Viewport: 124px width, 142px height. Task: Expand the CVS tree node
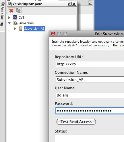tap(9, 18)
